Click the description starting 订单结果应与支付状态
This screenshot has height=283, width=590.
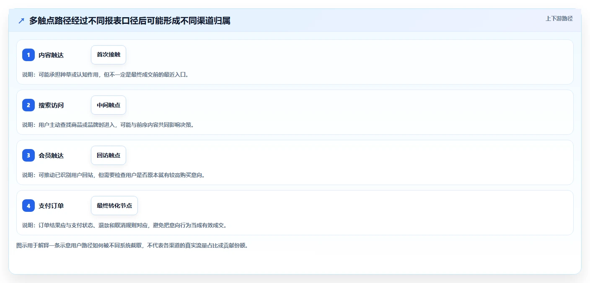pyautogui.click(x=125, y=225)
